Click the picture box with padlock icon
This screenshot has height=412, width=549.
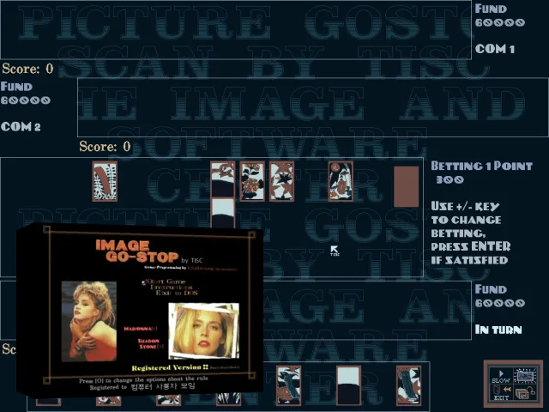point(525,393)
